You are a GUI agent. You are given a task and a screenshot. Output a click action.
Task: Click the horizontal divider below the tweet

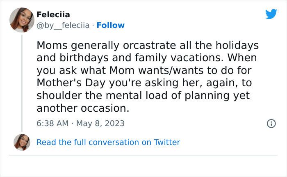pos(143,155)
